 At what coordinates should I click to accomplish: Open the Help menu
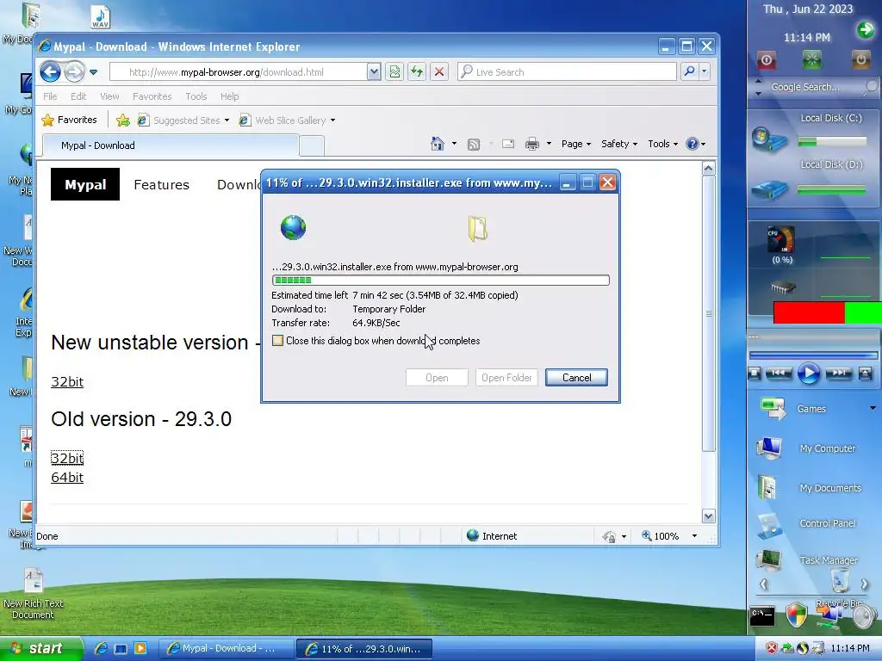point(229,96)
